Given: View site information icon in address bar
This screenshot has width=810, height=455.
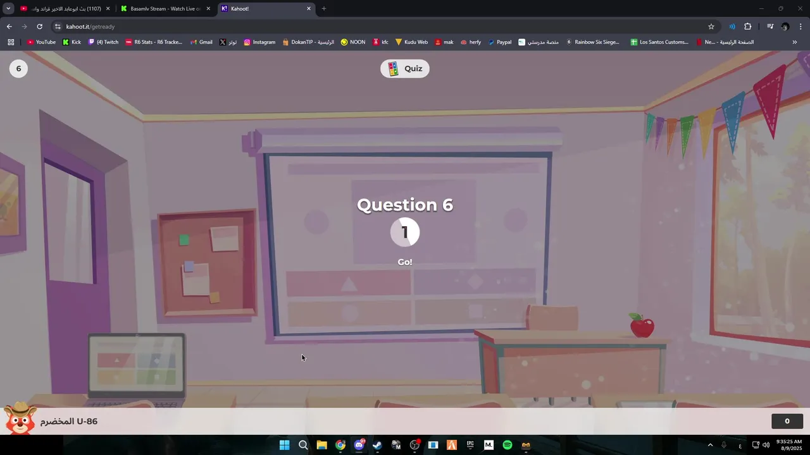Looking at the screenshot, I should tap(58, 27).
